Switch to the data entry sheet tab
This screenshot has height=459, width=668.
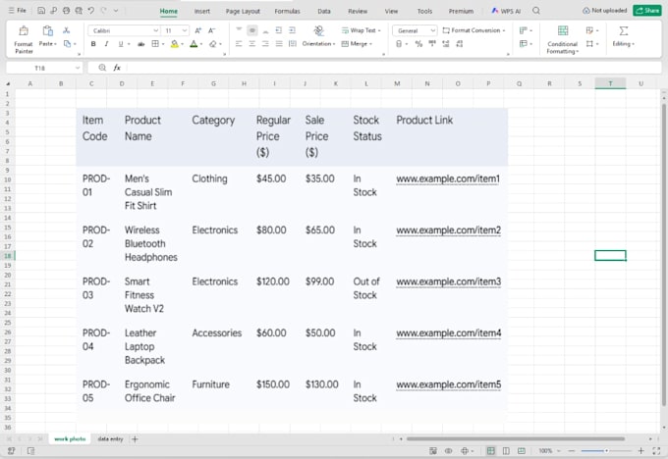click(x=110, y=439)
